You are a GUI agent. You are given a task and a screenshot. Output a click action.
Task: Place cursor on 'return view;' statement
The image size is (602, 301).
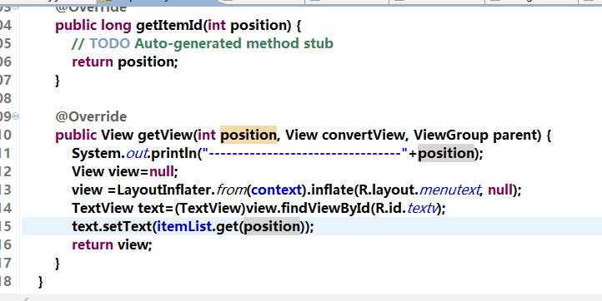pos(112,244)
